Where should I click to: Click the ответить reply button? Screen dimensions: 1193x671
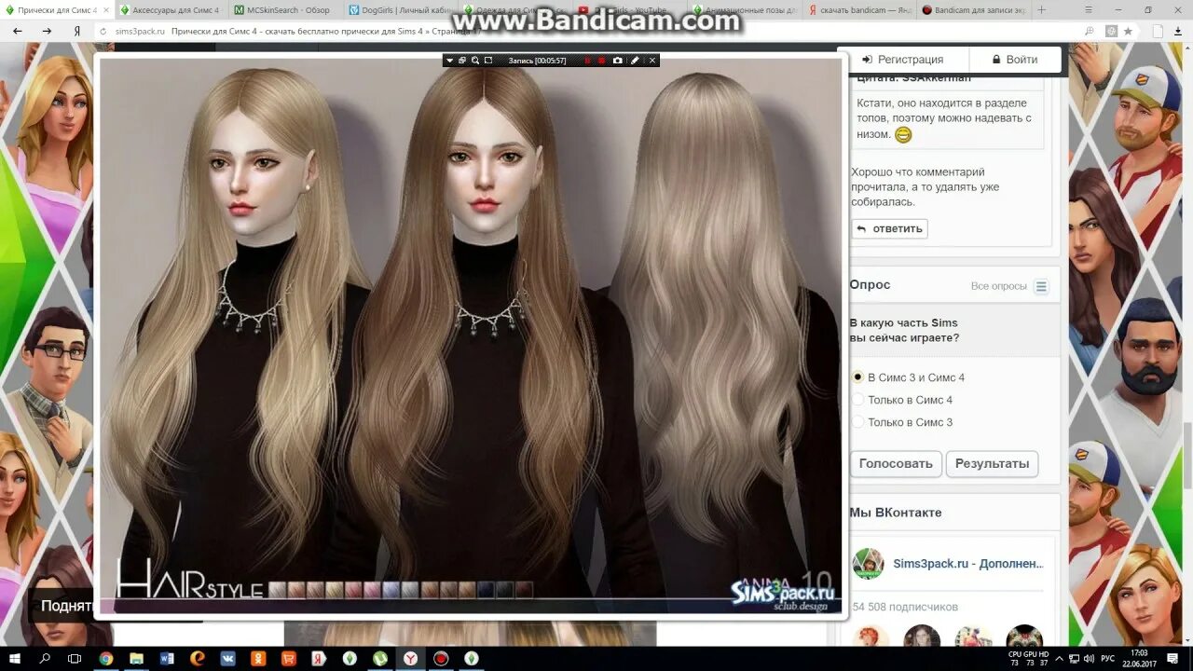(x=889, y=228)
